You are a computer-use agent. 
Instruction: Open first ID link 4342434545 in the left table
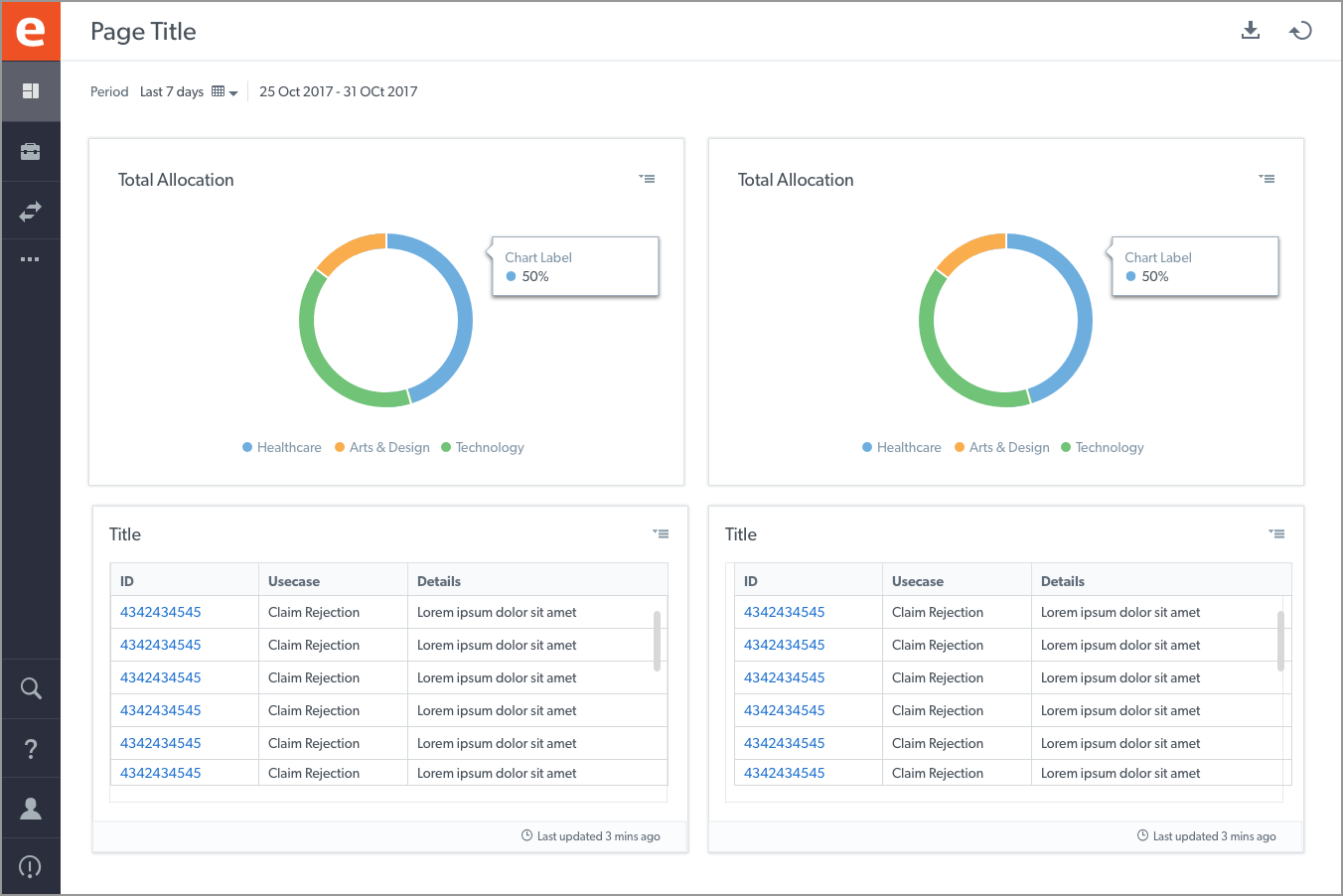click(x=161, y=612)
